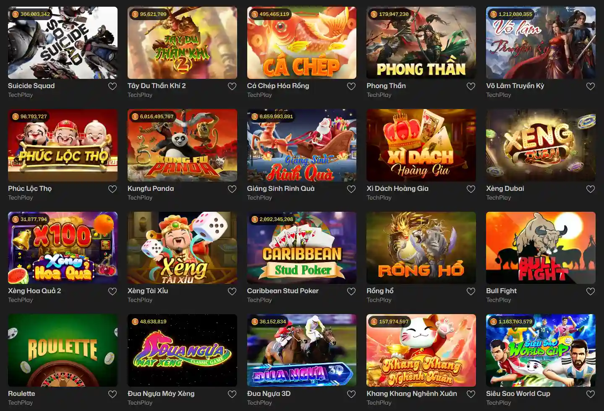Viewport: 604px width, 411px height.
Task: Favorite Võ Lâm Truyền Kỳ game
Action: 591,86
